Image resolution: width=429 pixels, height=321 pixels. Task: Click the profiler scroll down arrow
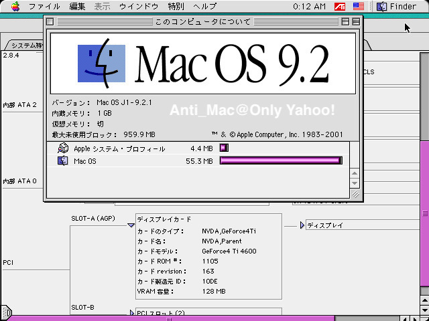(424, 310)
